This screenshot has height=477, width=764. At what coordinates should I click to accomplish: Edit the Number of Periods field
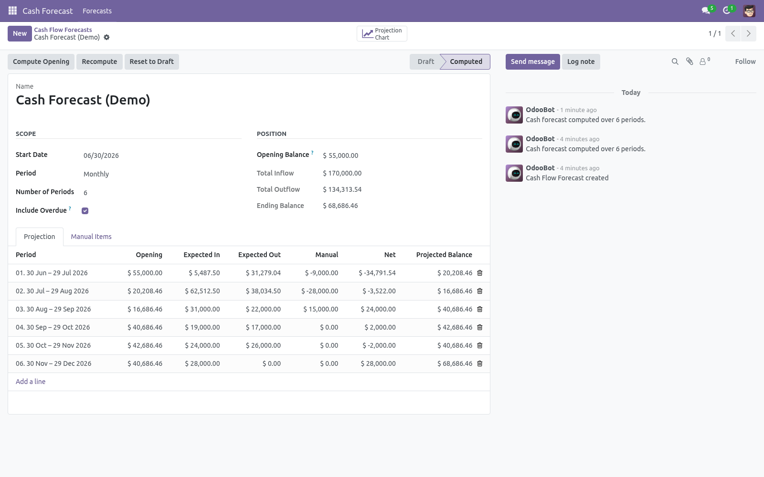point(162,193)
